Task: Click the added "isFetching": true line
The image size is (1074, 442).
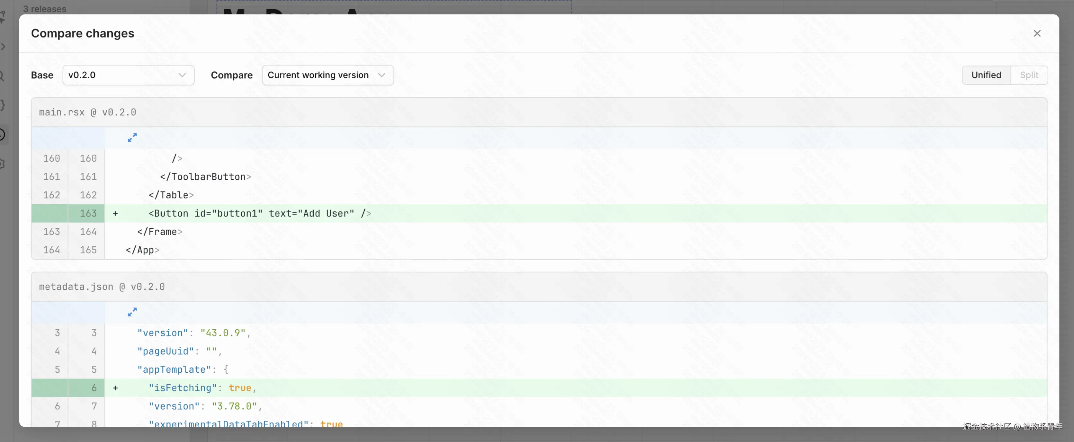Action: click(202, 388)
